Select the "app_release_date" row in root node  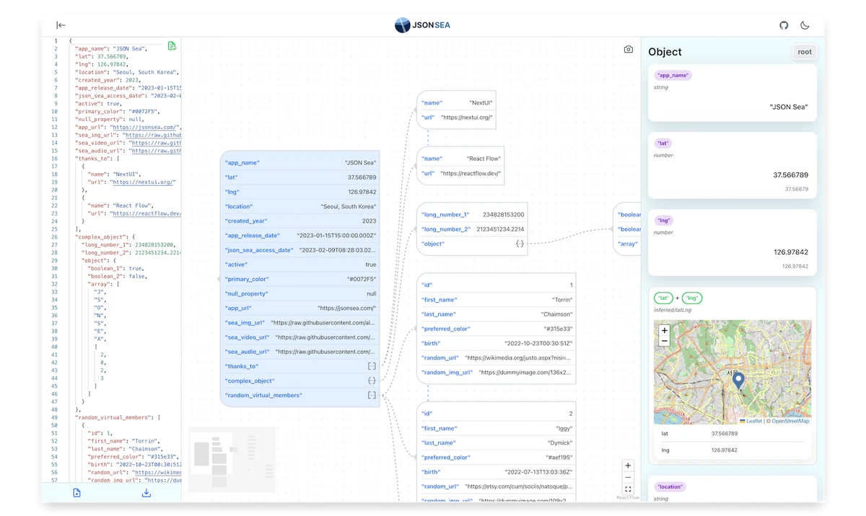tap(299, 235)
